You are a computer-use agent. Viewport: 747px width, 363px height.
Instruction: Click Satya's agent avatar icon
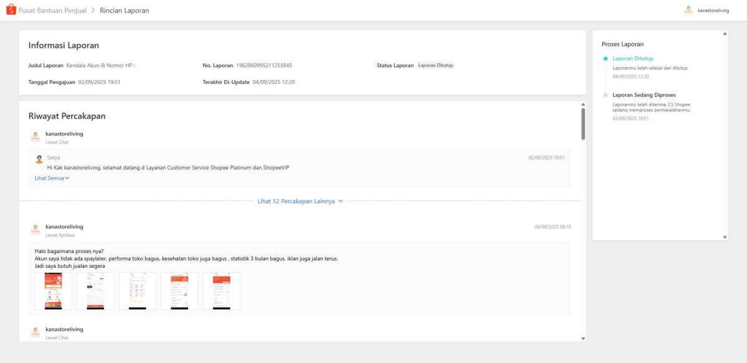coord(39,159)
